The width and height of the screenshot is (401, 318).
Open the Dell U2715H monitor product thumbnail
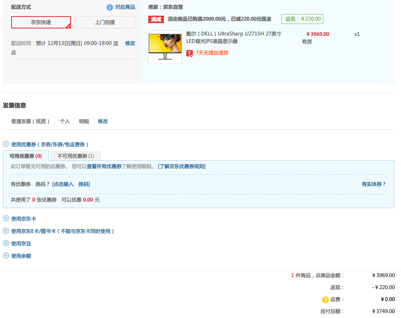coord(165,47)
